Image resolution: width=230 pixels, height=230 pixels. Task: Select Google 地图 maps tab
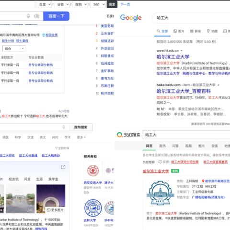tap(212, 31)
